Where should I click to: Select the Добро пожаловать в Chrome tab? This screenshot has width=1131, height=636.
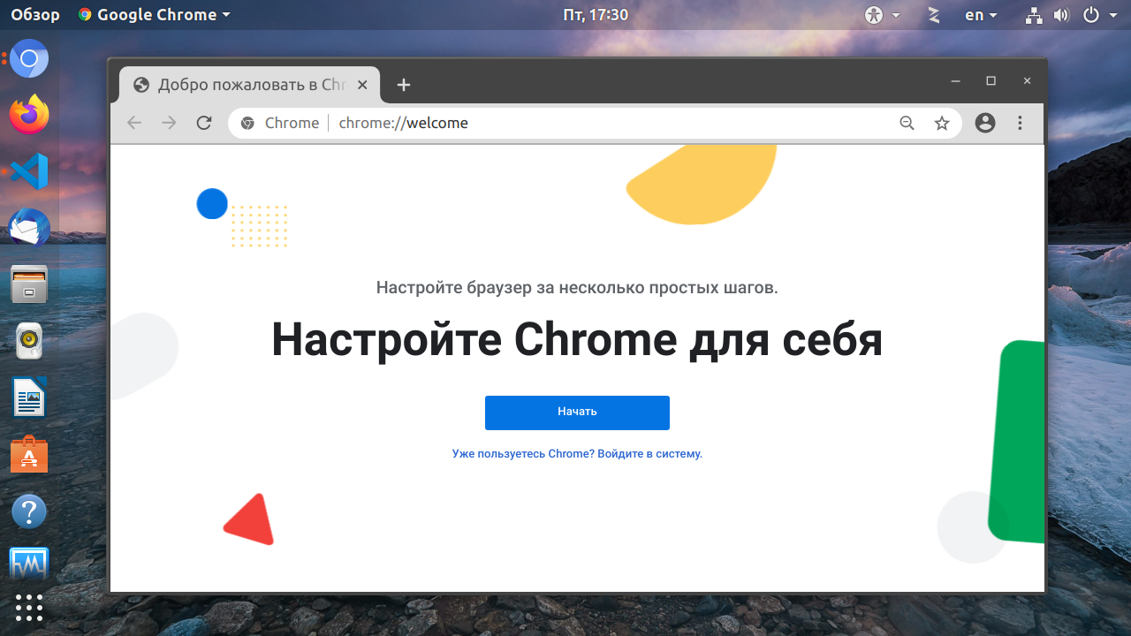[249, 85]
